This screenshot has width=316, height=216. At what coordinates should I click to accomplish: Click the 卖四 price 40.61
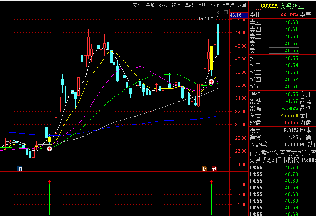(x=291, y=29)
